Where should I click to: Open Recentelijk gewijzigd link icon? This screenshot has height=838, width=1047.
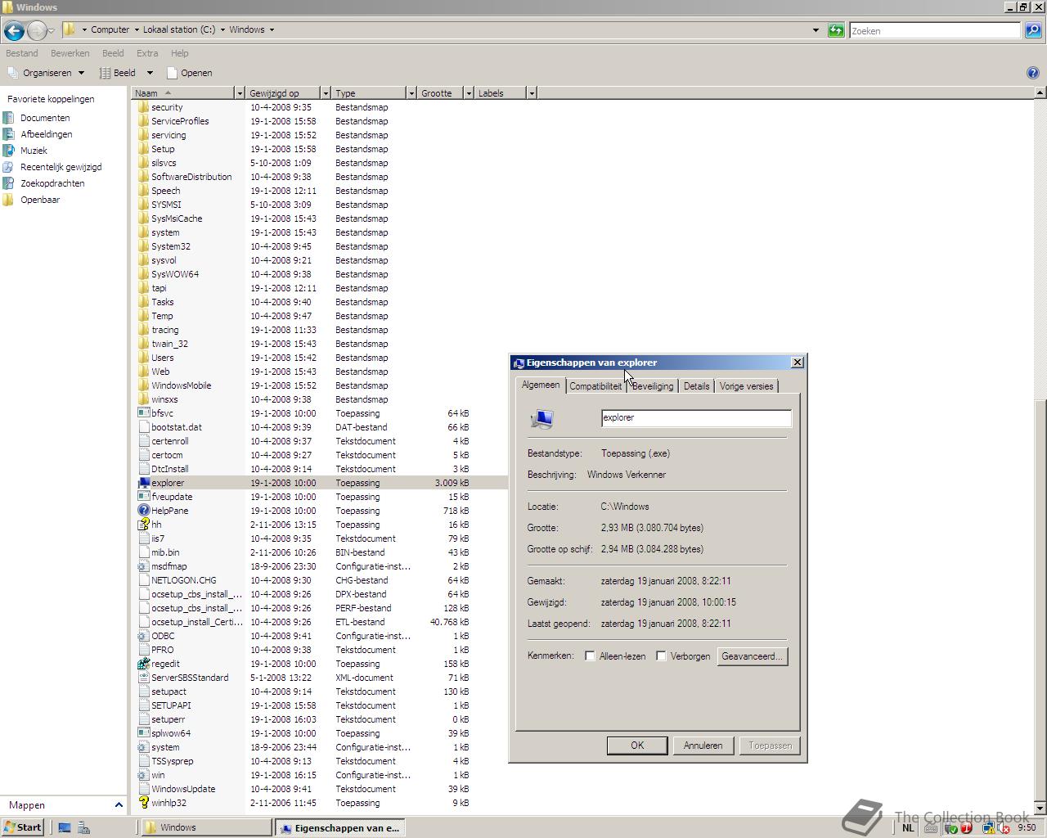coord(8,167)
